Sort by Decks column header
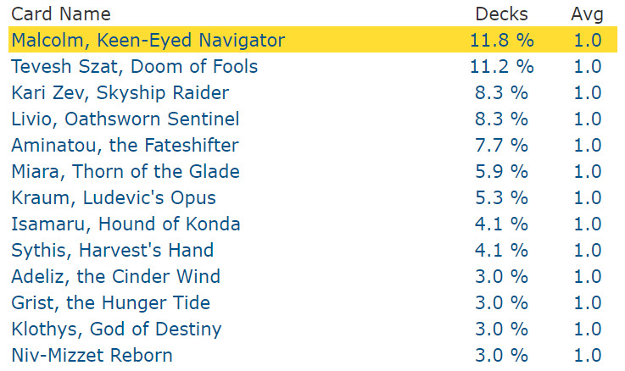The height and width of the screenshot is (371, 625). click(501, 14)
